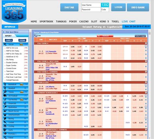
Task: Select the TODAY matches button
Action: coord(22,40)
